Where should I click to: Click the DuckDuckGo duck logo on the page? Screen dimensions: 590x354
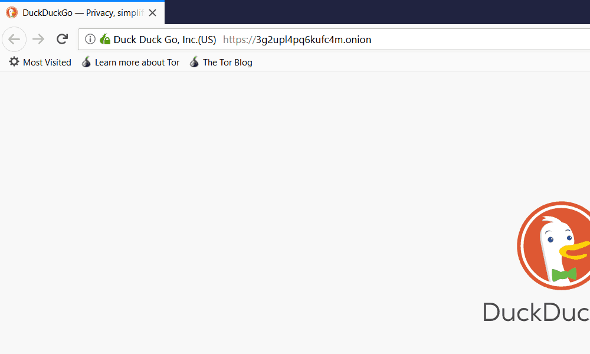pos(553,245)
